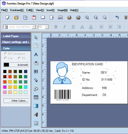Screen dimensions: 128x134
Task: Click the Automatic color button
Action: point(16,65)
